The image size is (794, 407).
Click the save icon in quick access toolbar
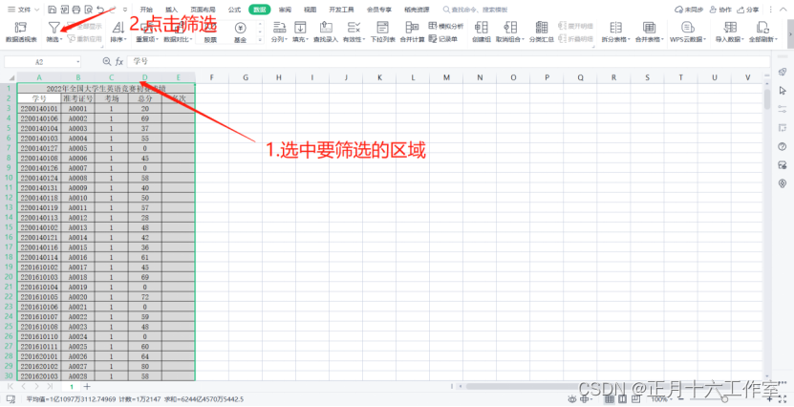tap(53, 10)
